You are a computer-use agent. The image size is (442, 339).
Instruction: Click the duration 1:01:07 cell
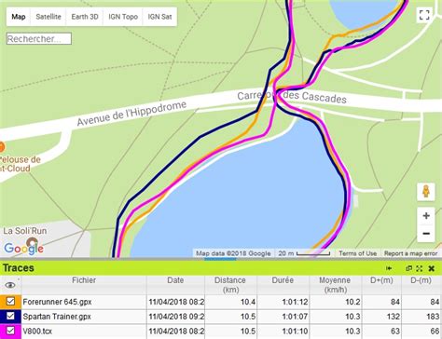click(x=283, y=317)
